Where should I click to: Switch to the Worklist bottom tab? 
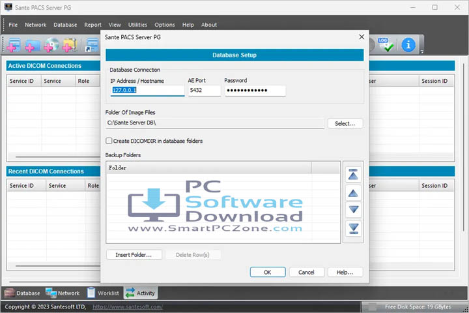click(x=103, y=293)
